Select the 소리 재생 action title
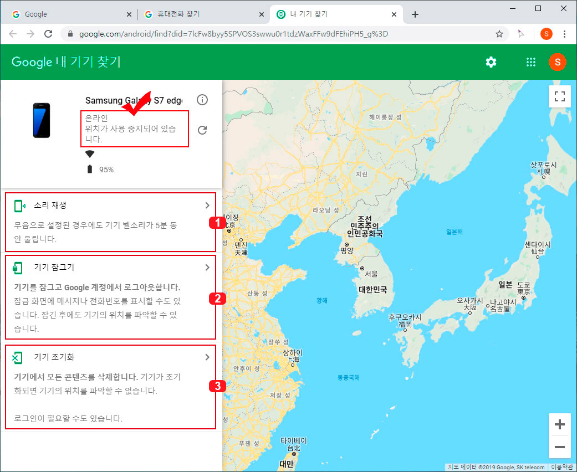 [50, 206]
